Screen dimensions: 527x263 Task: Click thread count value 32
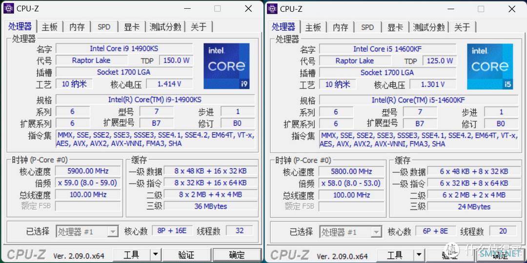(x=240, y=231)
